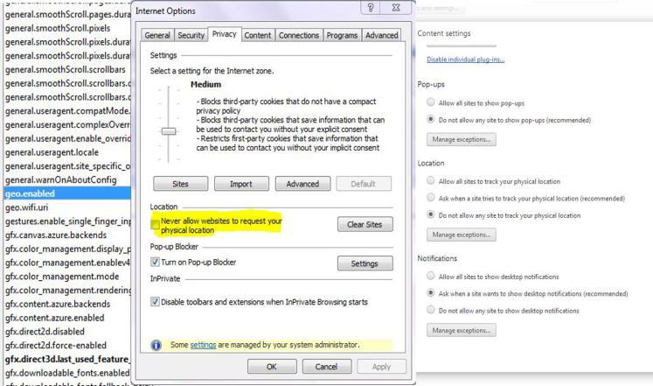Viewport: 653px width, 386px height.
Task: Uncheck Turn on Pop-up Blocker
Action: [x=156, y=263]
